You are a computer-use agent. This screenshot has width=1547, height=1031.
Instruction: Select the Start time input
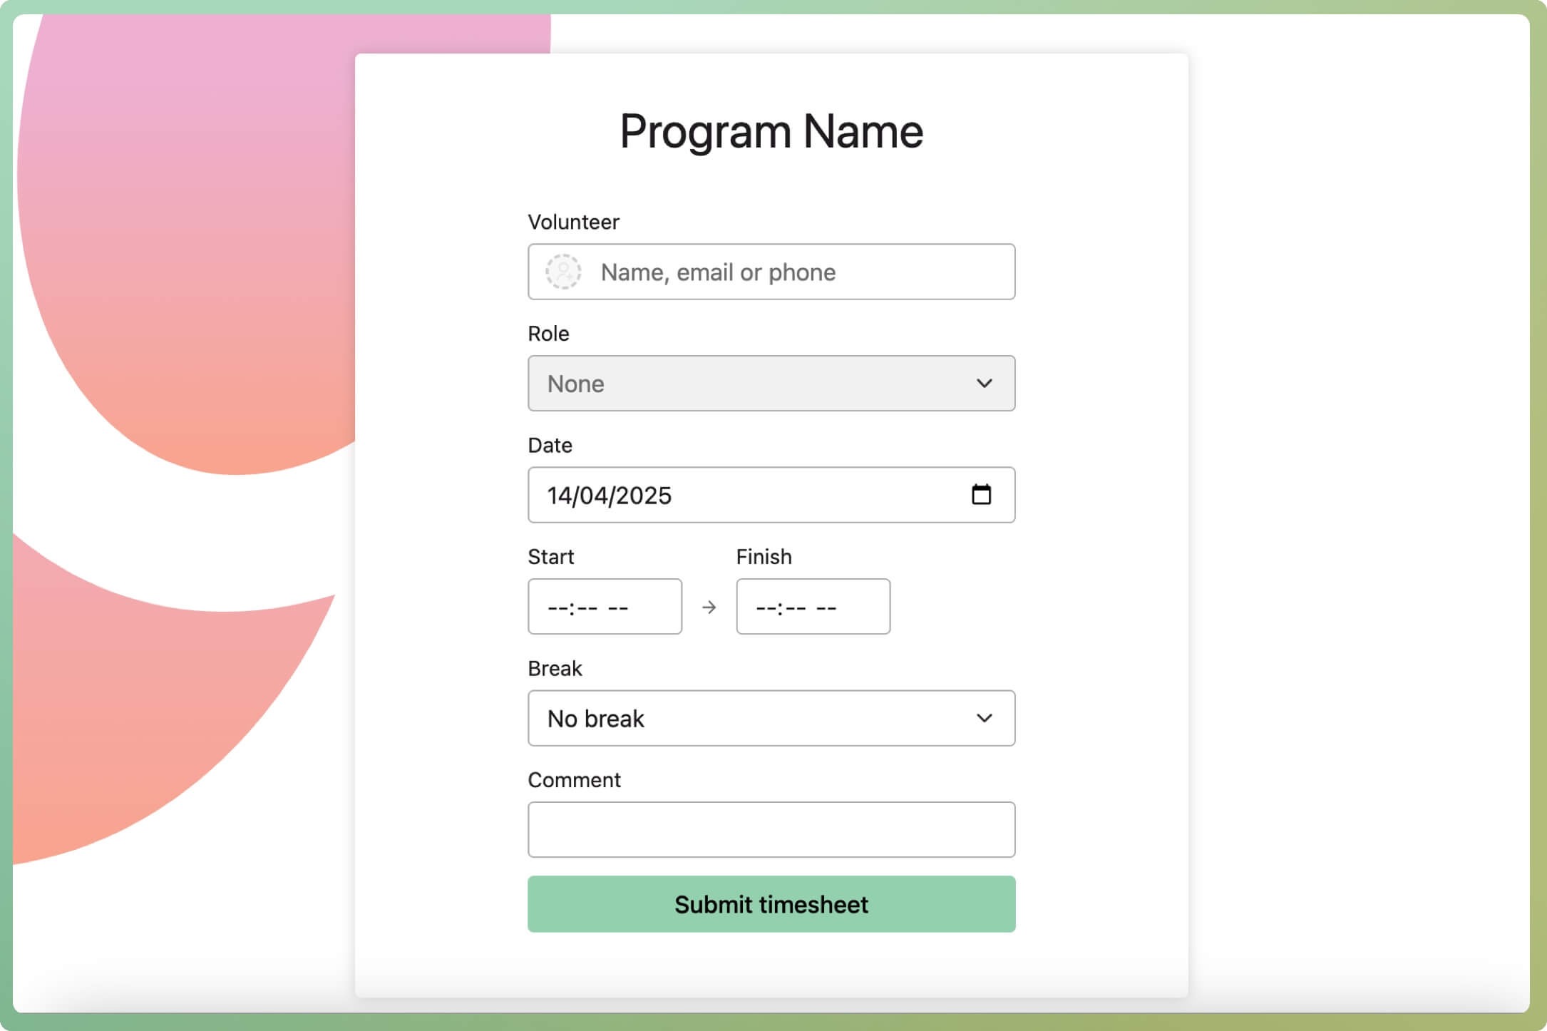tap(605, 607)
